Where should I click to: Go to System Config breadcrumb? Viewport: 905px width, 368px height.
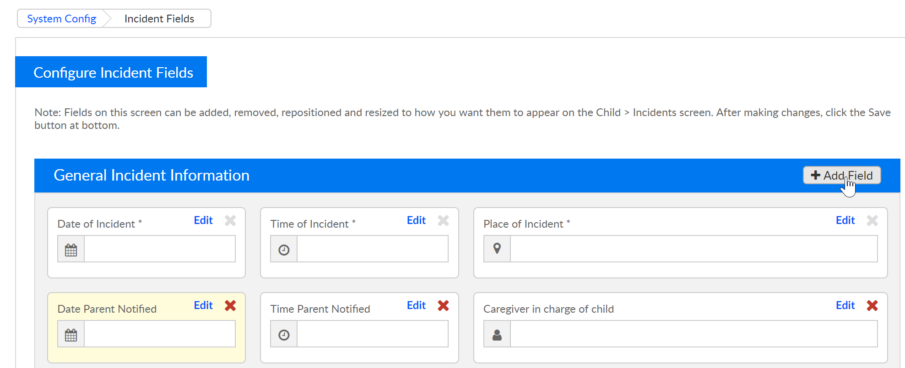pos(61,19)
